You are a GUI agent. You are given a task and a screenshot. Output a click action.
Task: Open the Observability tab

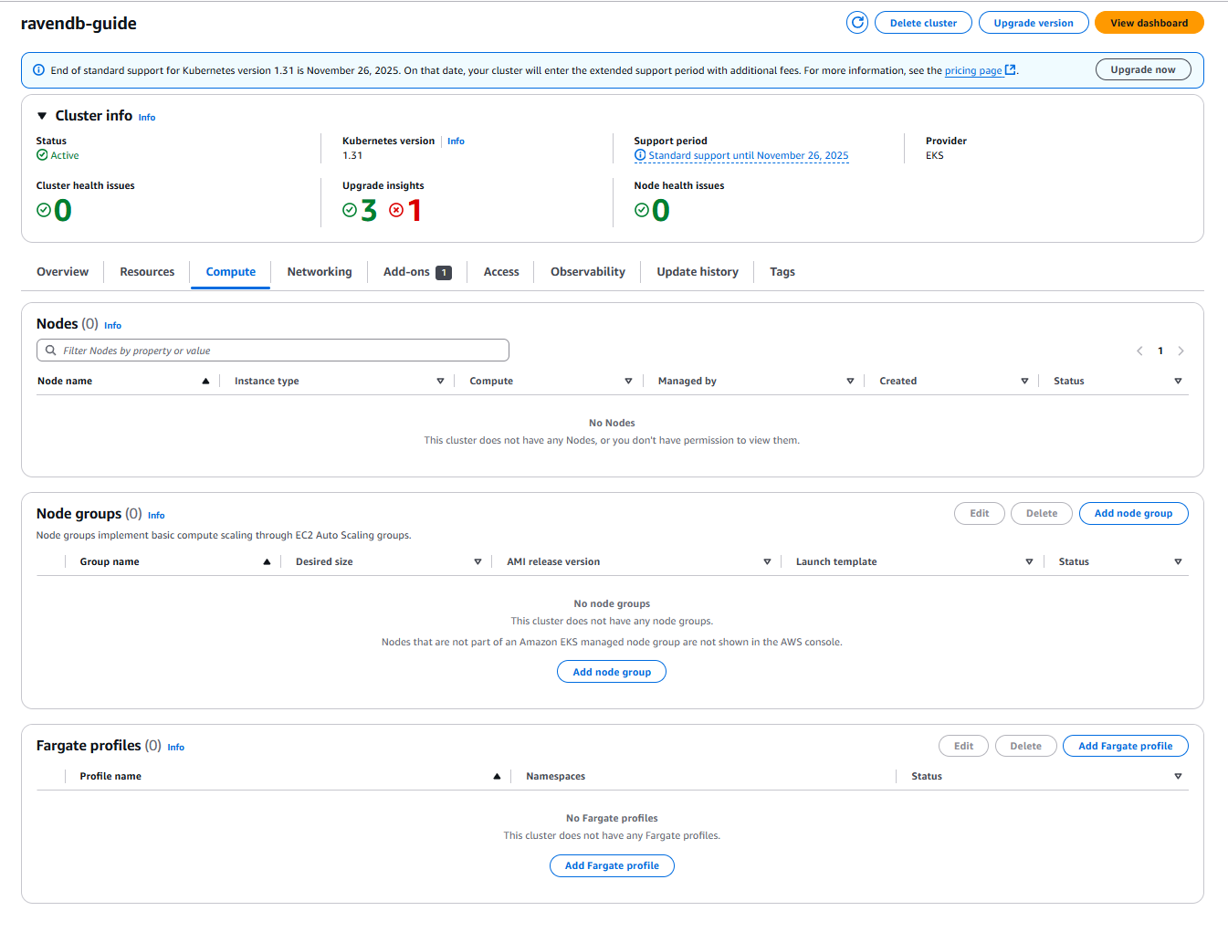tap(588, 272)
